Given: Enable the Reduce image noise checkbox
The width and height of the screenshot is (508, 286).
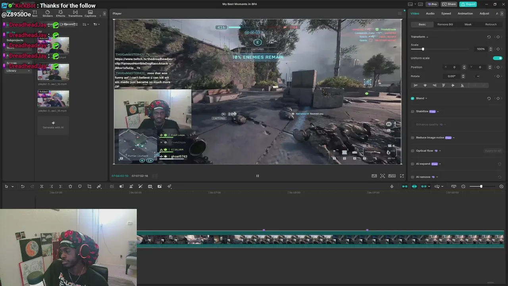Looking at the screenshot, I should (413, 138).
